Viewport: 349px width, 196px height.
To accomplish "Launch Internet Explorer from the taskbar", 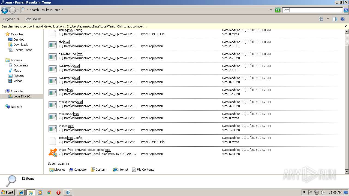I will (21, 192).
